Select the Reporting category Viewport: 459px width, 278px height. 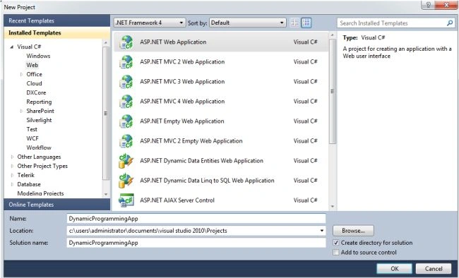(39, 102)
